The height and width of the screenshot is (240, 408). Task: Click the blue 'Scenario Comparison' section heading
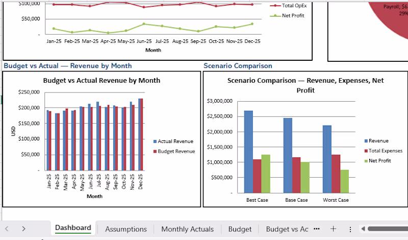pyautogui.click(x=238, y=66)
